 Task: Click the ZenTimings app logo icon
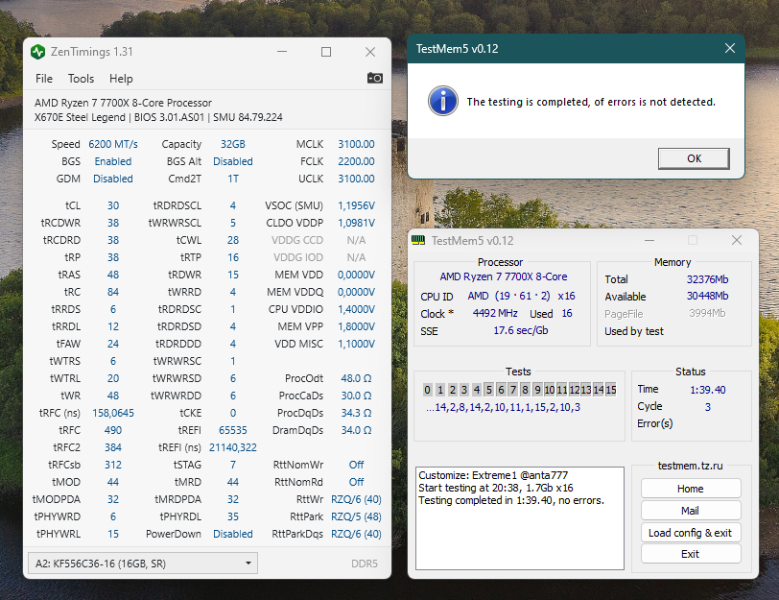coord(37,52)
